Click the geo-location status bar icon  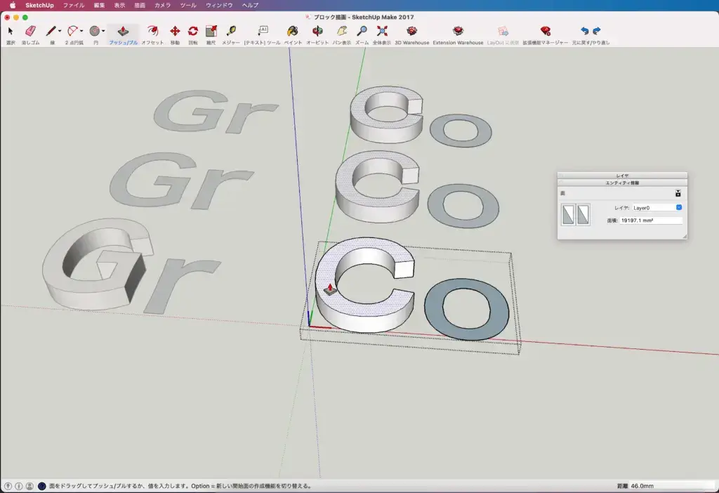[8, 486]
